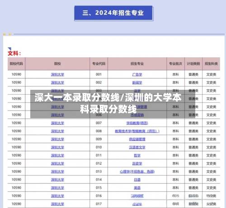The height and width of the screenshot is (208, 226).
Task: Select major code cell 009
Action: pyautogui.click(x=99, y=139)
